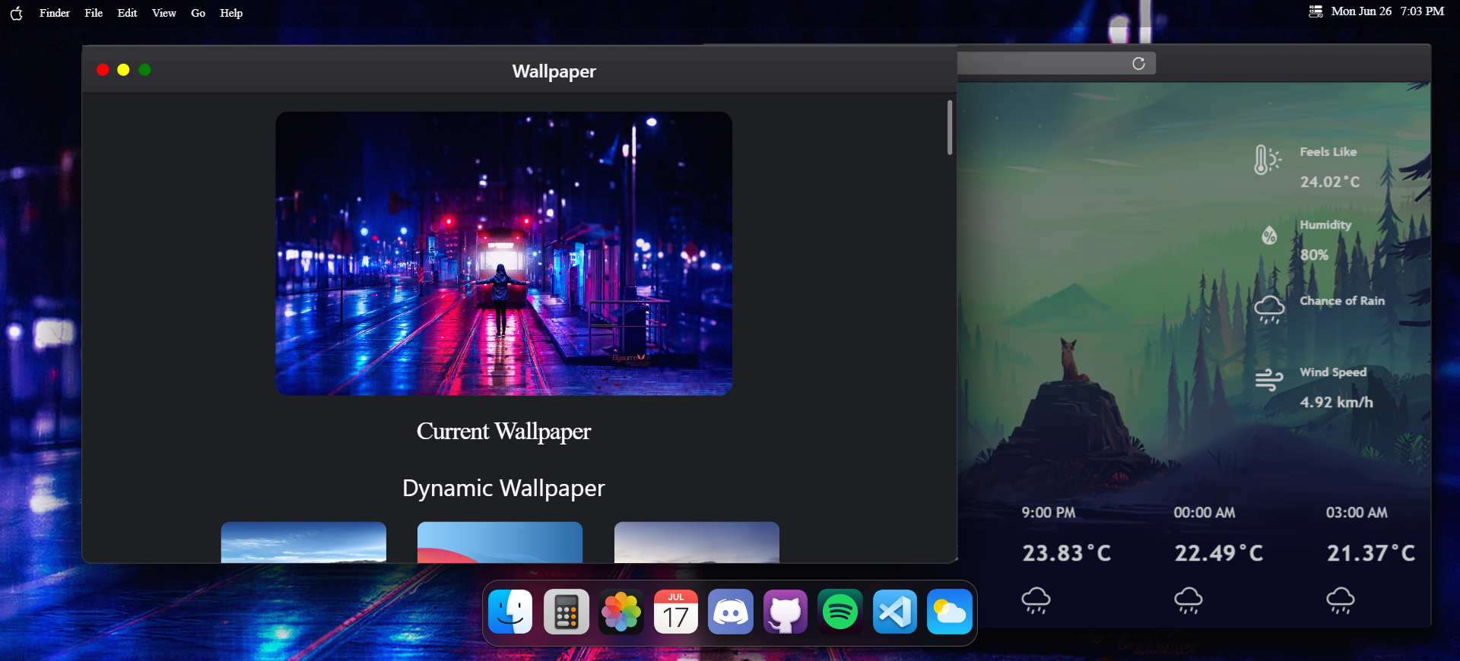Open Weather app in the dock
1460x661 pixels.
coord(950,612)
